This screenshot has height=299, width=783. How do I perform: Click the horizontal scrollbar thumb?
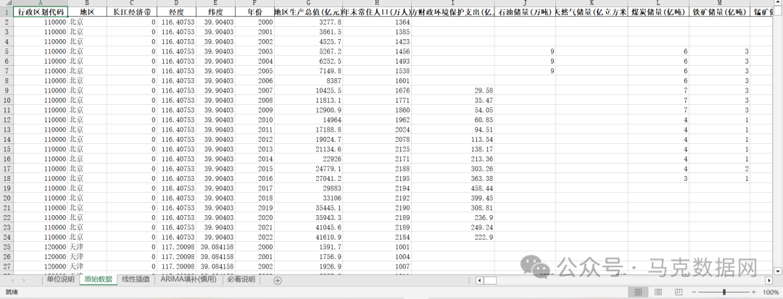[490, 281]
